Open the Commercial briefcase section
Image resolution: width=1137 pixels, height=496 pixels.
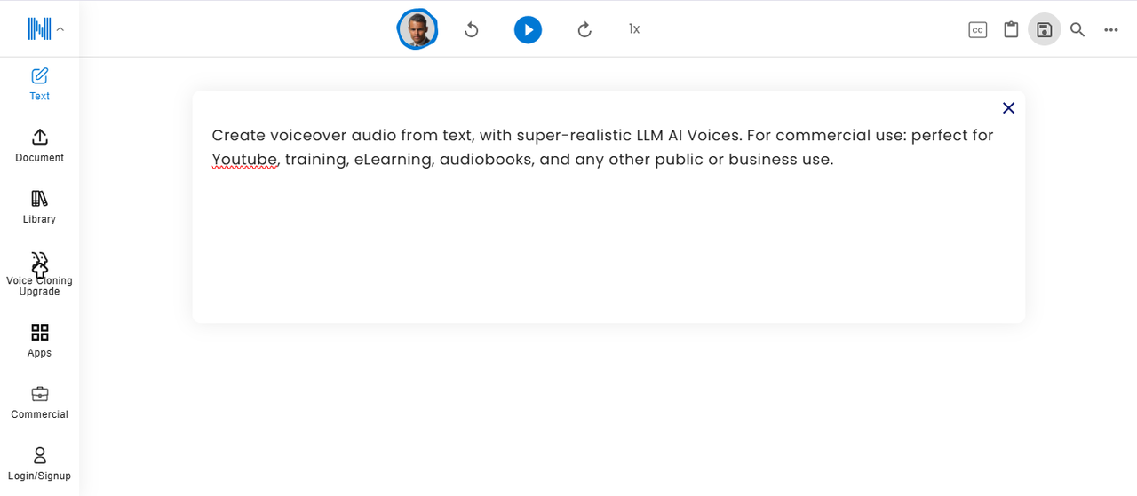coord(39,402)
